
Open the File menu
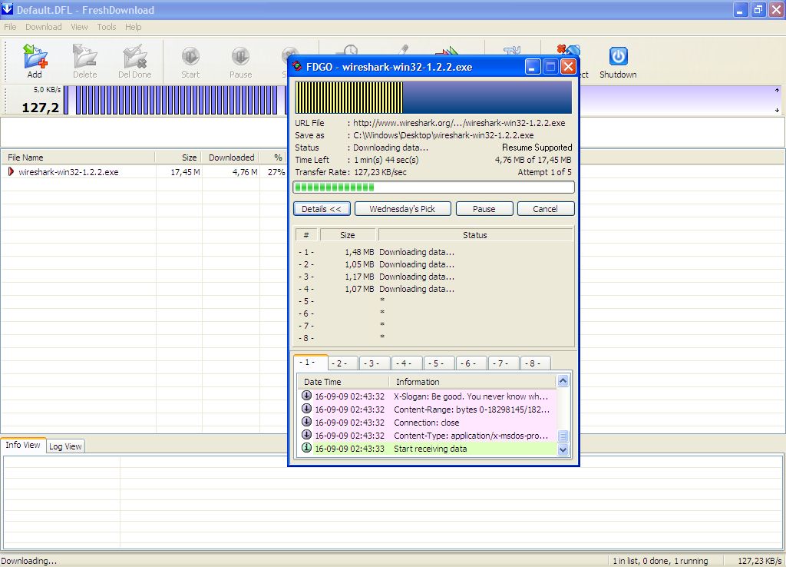click(10, 27)
